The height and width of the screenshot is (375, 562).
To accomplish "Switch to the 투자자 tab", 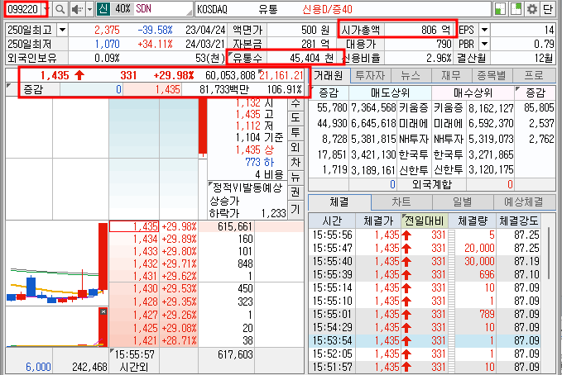I will (x=370, y=75).
